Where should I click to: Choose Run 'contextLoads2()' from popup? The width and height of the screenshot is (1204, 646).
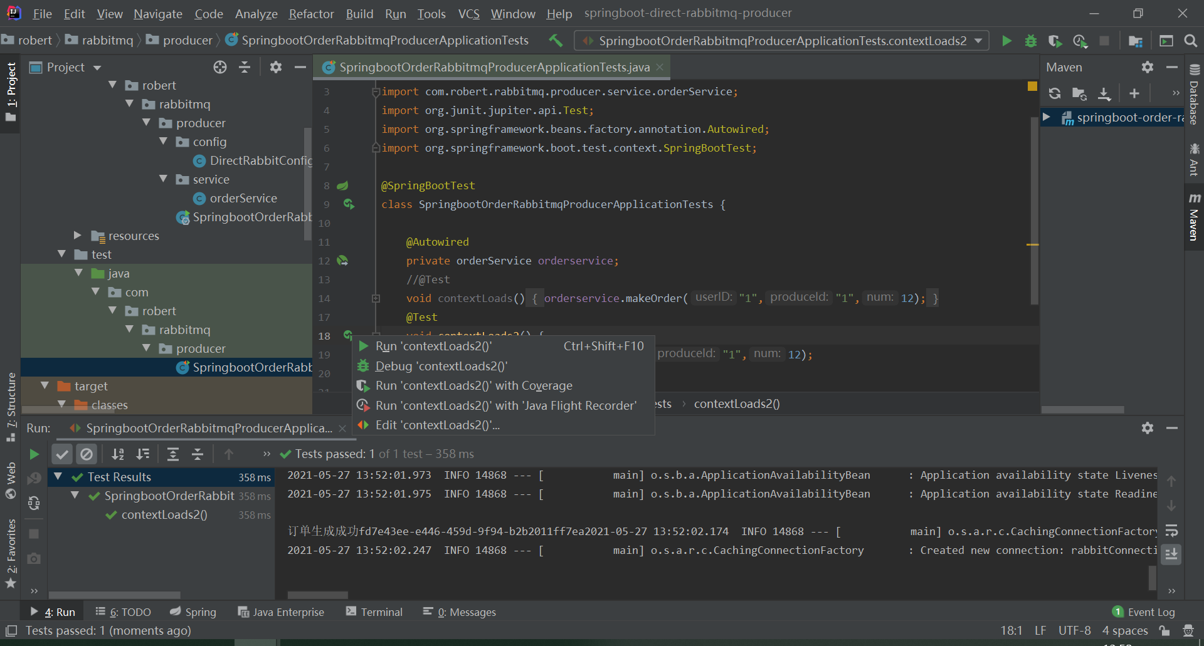504,346
